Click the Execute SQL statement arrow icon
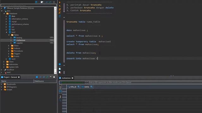 (x=60, y=3)
